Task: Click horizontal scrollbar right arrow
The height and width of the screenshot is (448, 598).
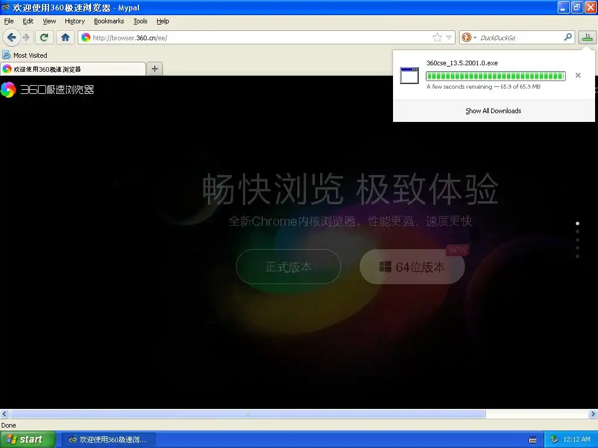Action: coord(593,414)
